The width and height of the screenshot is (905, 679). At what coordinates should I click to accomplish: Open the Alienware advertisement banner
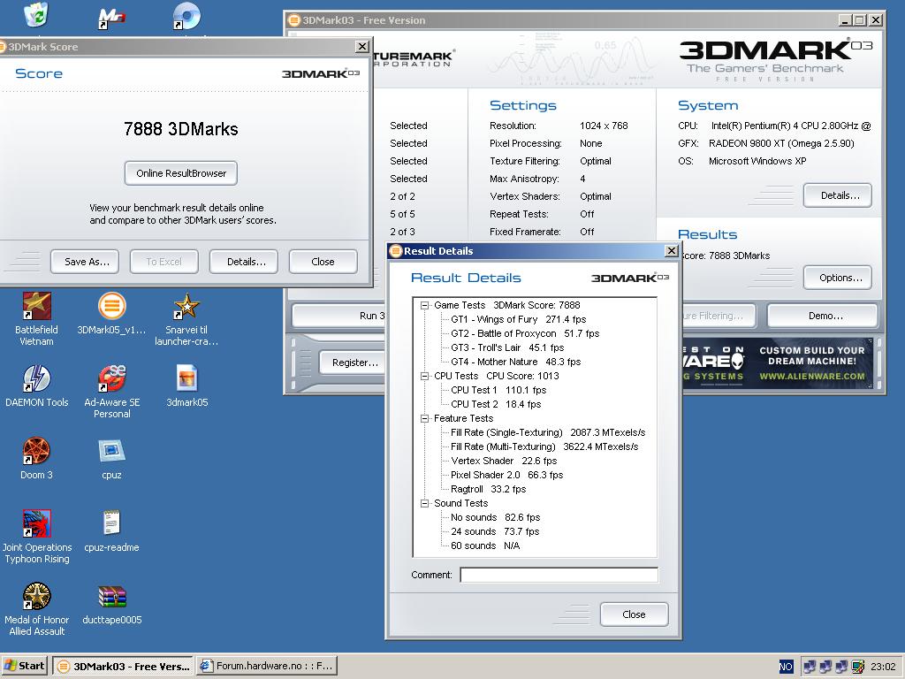(x=777, y=363)
